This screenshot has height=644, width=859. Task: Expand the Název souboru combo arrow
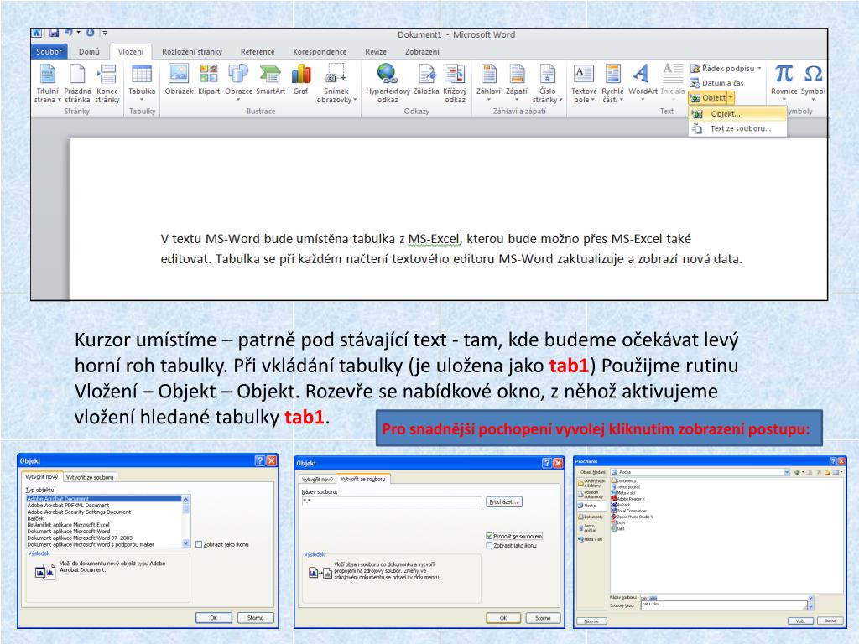coord(811,598)
